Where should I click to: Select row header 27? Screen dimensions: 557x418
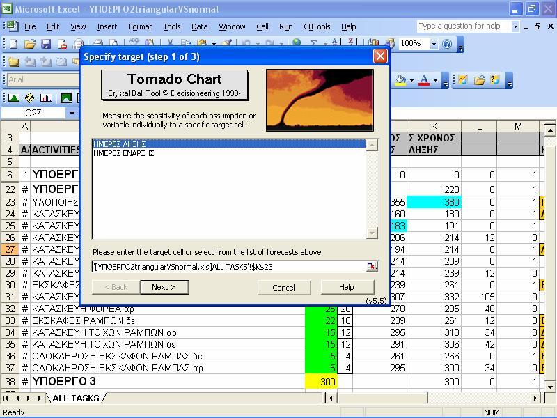(10, 249)
